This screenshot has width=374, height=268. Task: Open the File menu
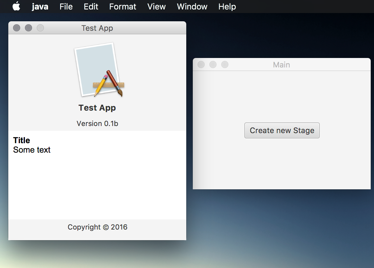point(66,7)
